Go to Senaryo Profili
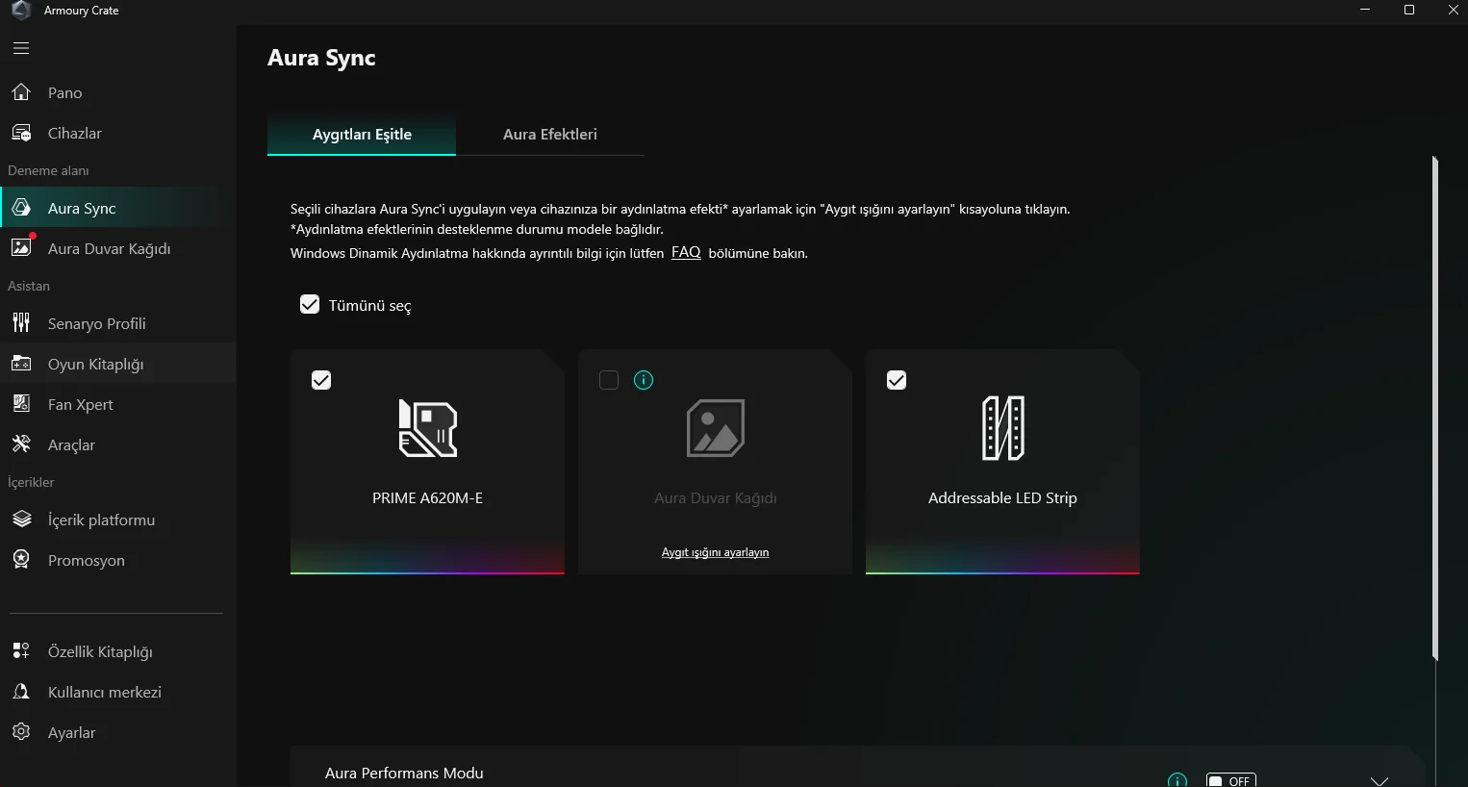The image size is (1468, 787). (117, 323)
